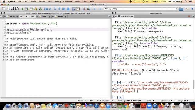Click the 'runfile' link in traceback
The width and height of the screenshot is (195, 110).
click(x=151, y=28)
